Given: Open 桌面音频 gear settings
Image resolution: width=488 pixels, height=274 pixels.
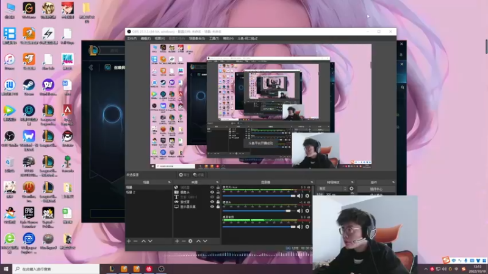Looking at the screenshot, I should click(307, 227).
